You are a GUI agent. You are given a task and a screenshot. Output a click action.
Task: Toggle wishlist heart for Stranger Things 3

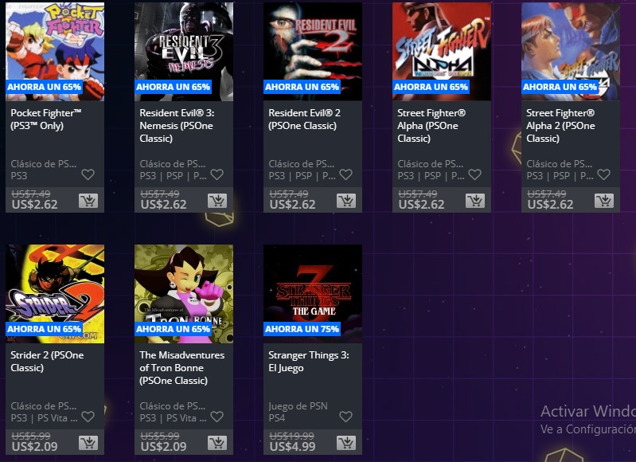345,417
